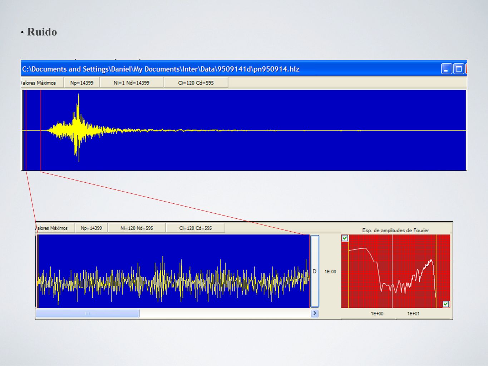Toggle the top-left checkbox on the Fourier spectrum
This screenshot has height=366, width=488.
coord(345,238)
